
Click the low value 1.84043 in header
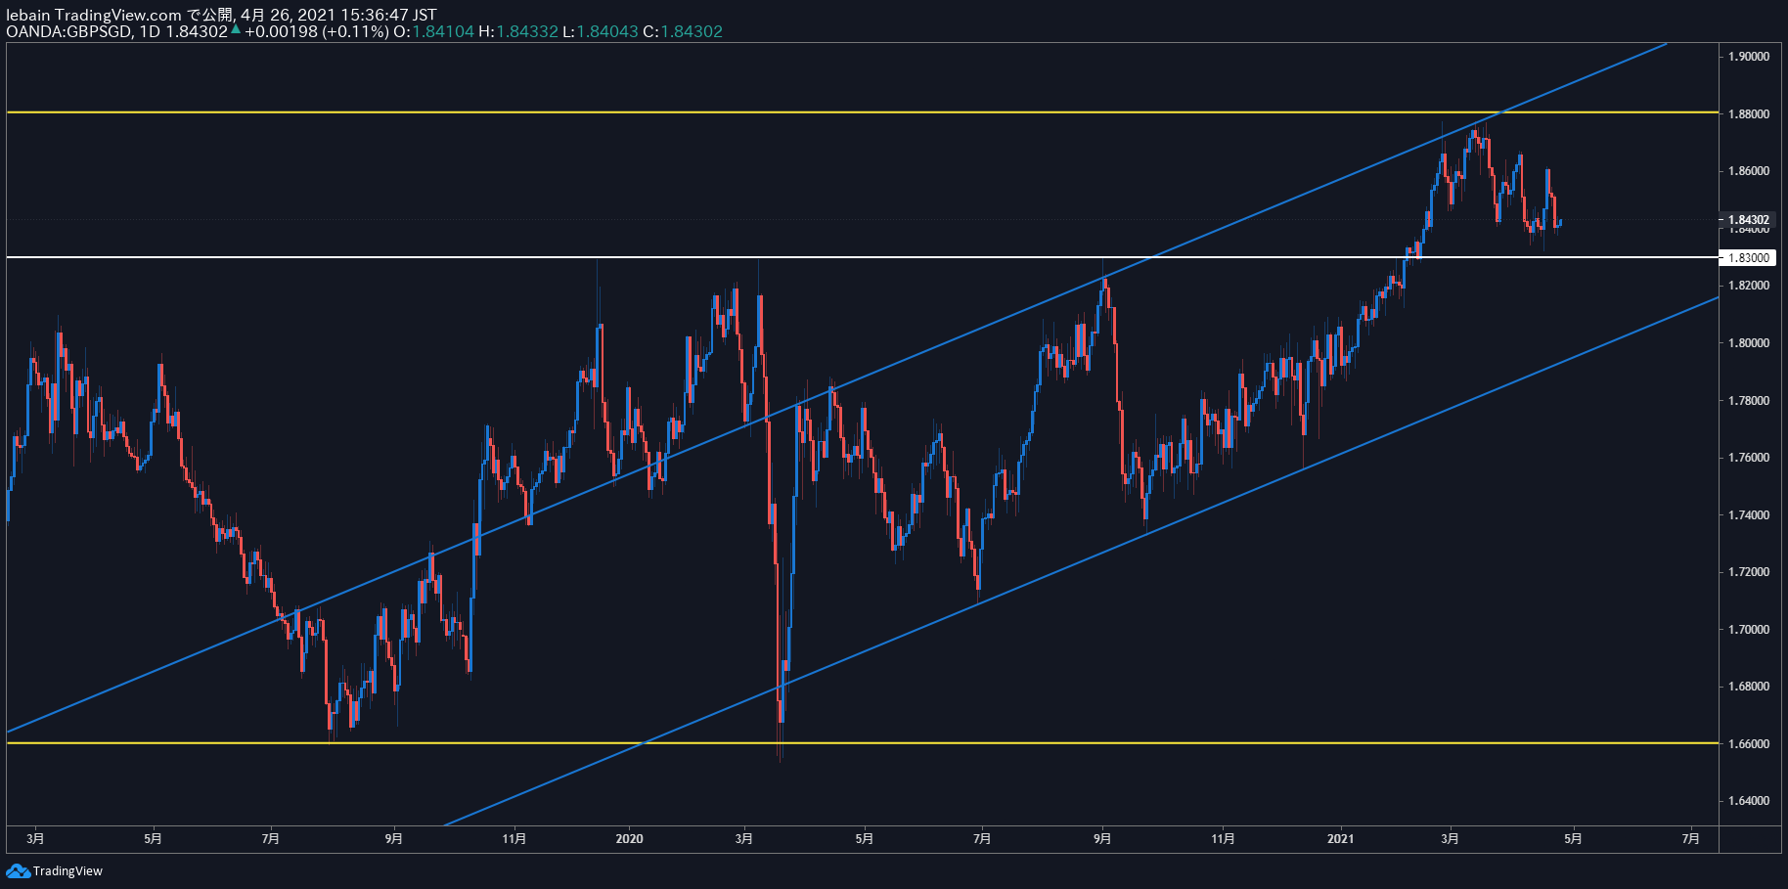(607, 31)
